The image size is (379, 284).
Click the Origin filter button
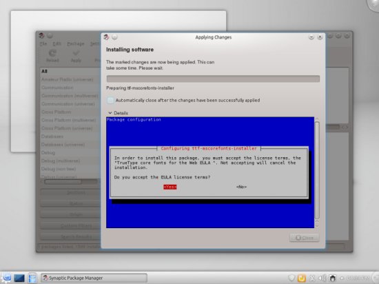tap(70, 214)
